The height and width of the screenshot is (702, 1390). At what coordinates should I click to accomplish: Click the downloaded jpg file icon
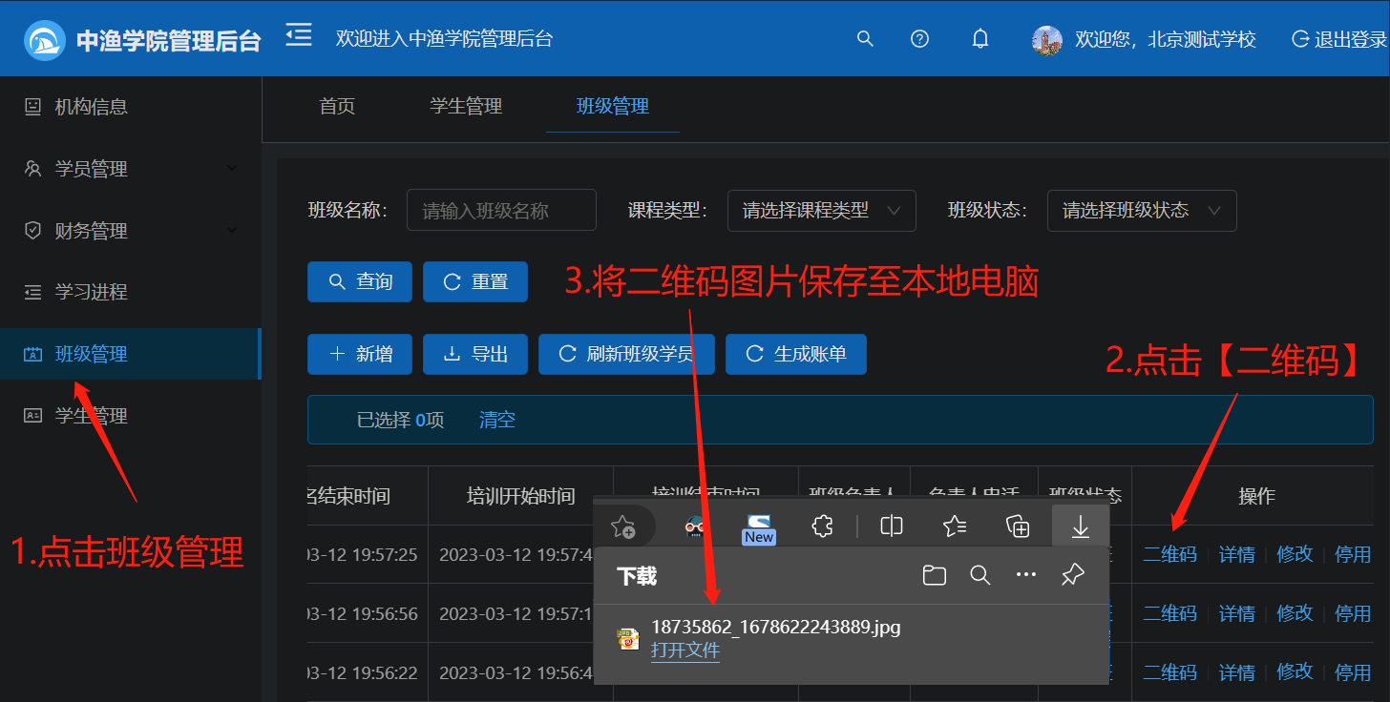(x=627, y=638)
